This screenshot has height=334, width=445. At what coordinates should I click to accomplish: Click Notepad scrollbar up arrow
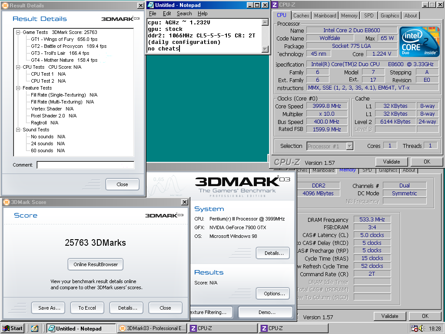[x=265, y=22]
